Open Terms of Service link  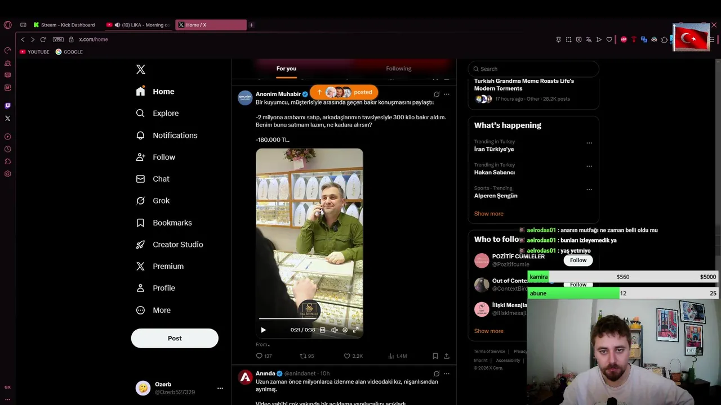pyautogui.click(x=489, y=352)
